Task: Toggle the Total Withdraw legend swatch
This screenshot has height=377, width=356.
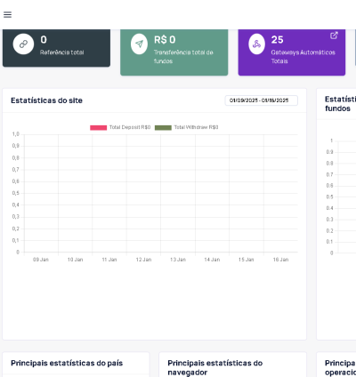Action: pos(163,127)
